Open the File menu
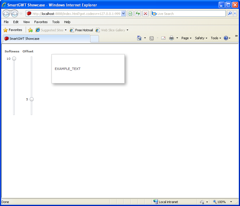 click(6, 22)
